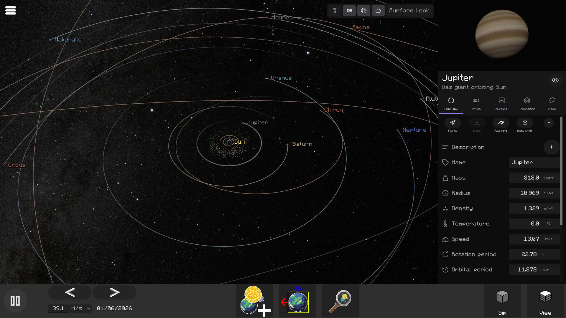The height and width of the screenshot is (318, 566).
Task: Click the Speed gauge icon
Action: (x=445, y=239)
